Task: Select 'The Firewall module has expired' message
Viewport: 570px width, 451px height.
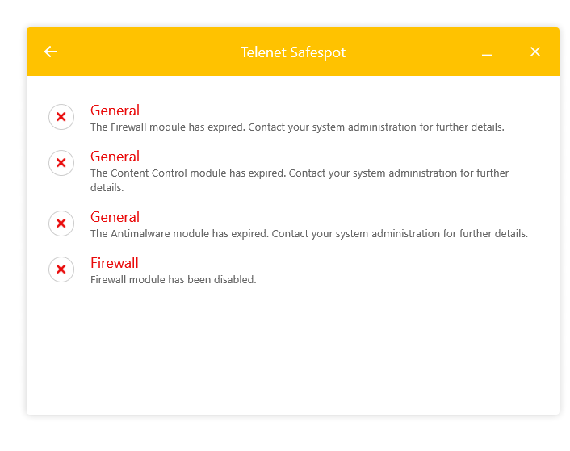Action: click(x=297, y=127)
